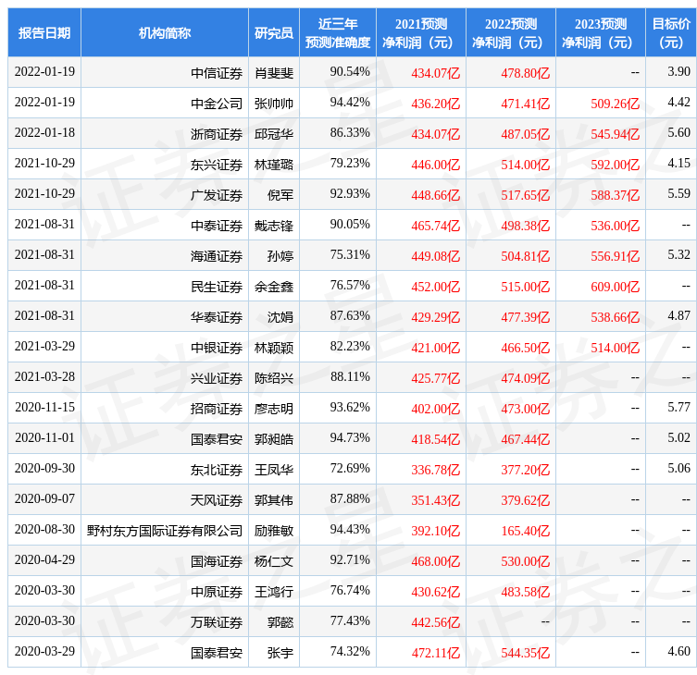
Task: Click the target price 5.77
Action: point(678,407)
